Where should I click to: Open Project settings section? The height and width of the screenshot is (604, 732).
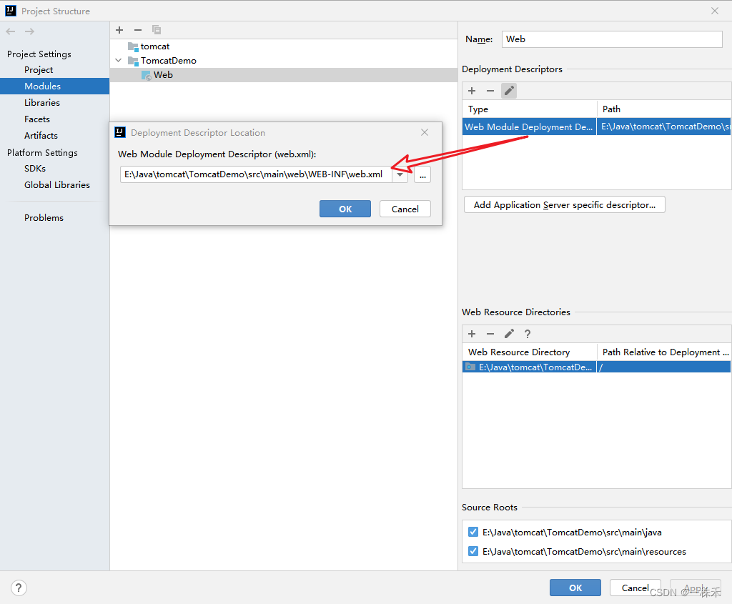(x=39, y=69)
